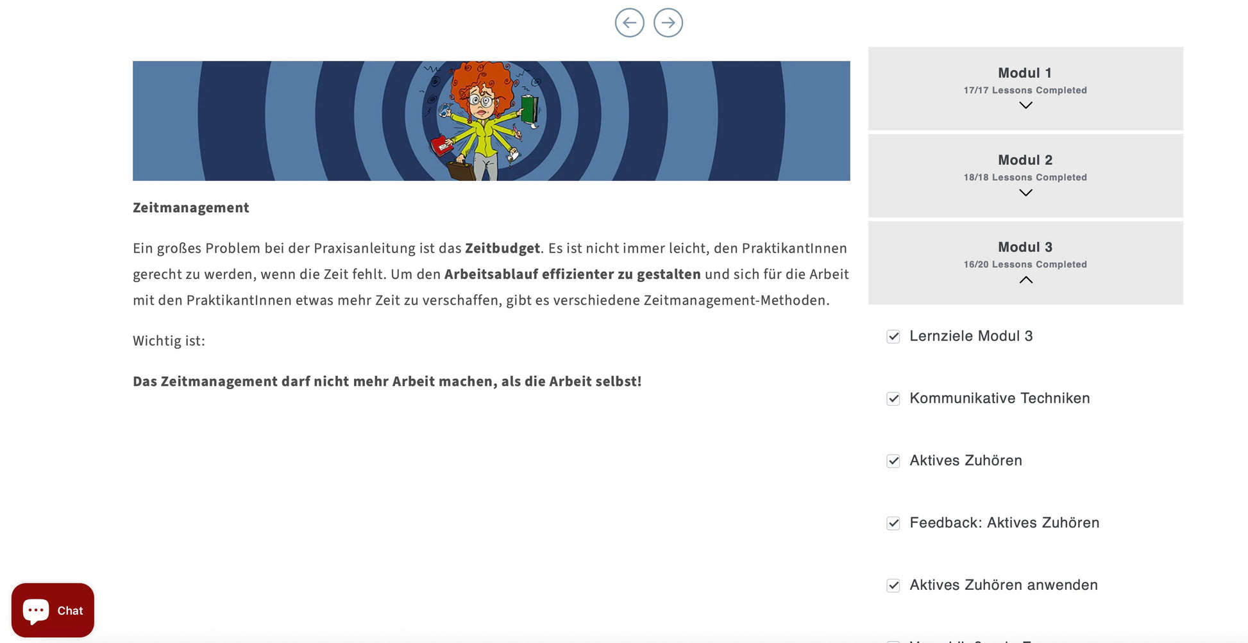Open lesson Kommunikative Techniken
The height and width of the screenshot is (643, 1248).
[x=999, y=398]
